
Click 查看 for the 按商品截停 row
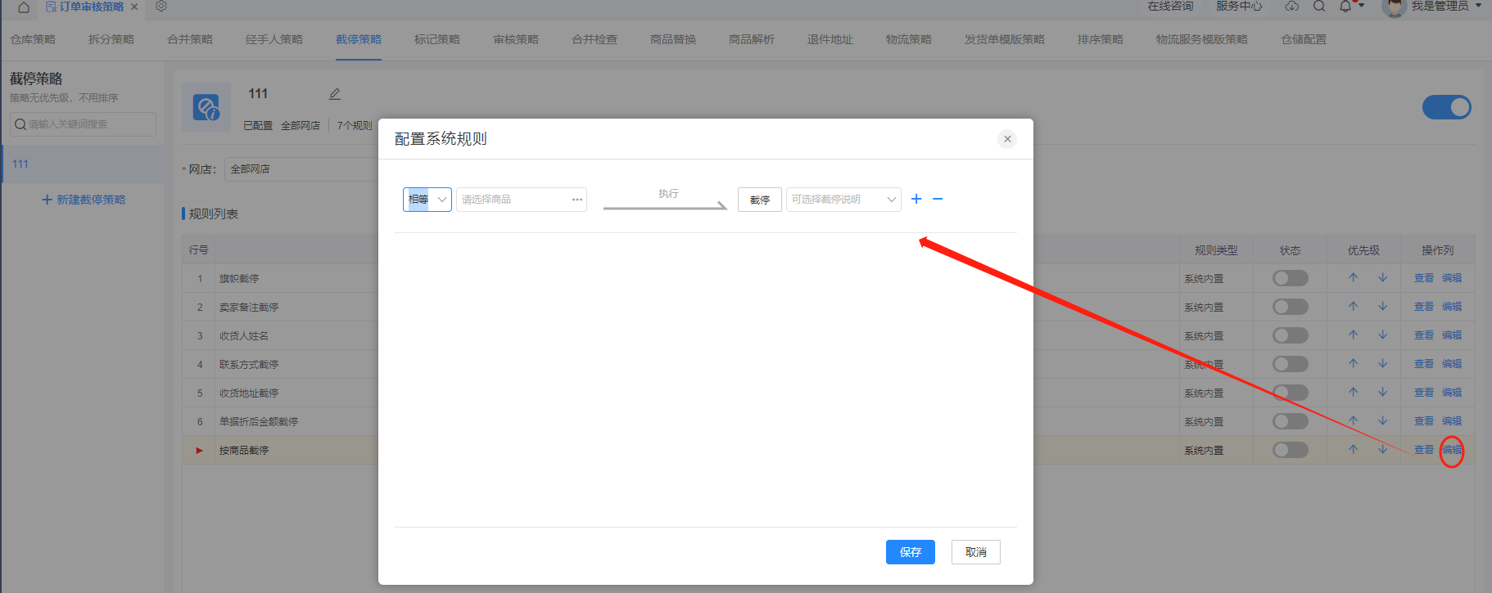(1424, 450)
